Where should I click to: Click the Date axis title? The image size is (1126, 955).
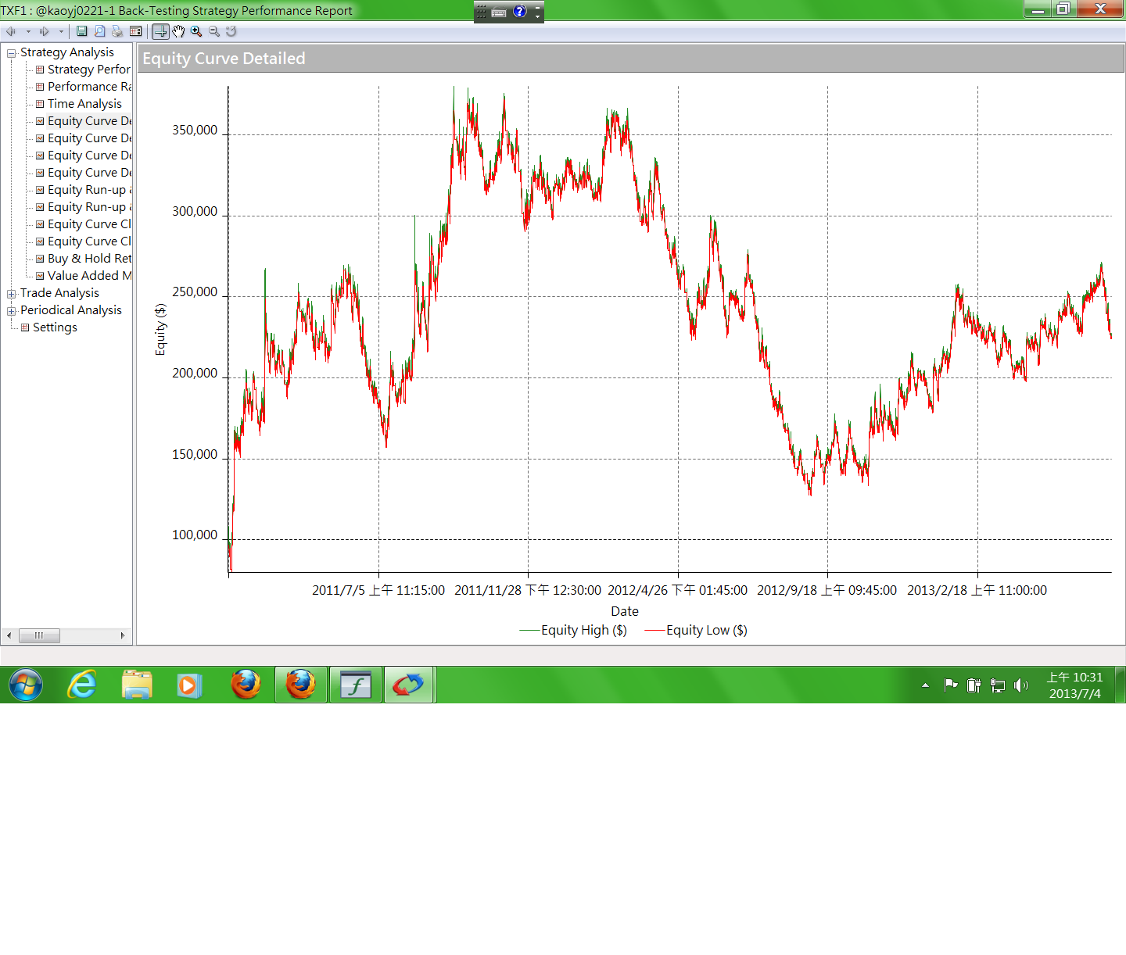click(625, 611)
